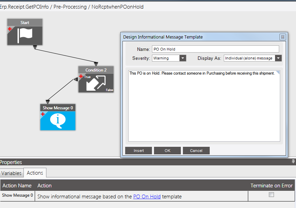This screenshot has height=208, width=296.
Task: Click the Show informational message action text
Action: 109,197
